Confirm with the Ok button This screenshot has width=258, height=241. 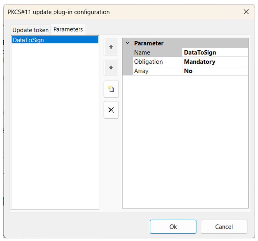173,227
